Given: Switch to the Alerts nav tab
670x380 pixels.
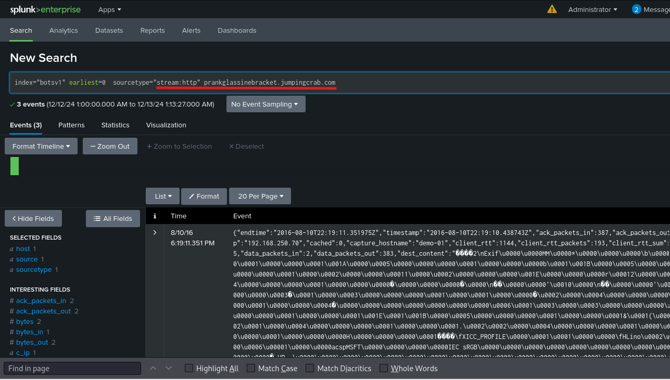Looking at the screenshot, I should [191, 30].
